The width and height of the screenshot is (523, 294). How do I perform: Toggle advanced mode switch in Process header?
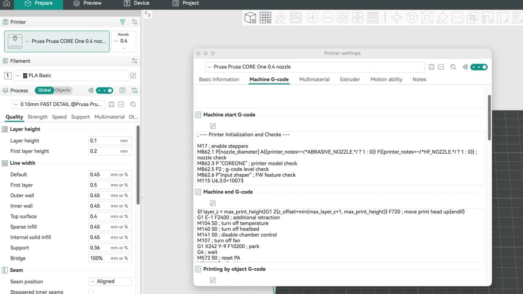coord(105,91)
